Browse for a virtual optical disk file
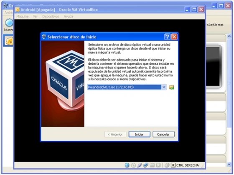Image resolution: width=234 pixels, height=175 pixels. [171, 87]
